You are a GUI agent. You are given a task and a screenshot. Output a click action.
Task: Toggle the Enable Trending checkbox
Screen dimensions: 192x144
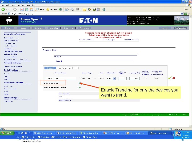(x=79, y=83)
